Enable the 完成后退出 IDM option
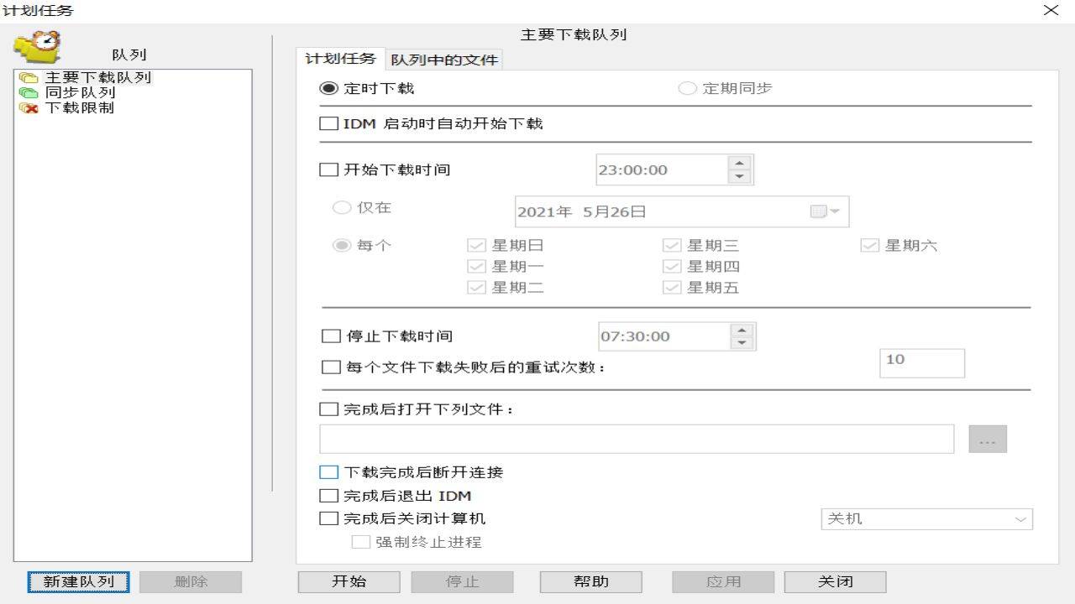This screenshot has width=1075, height=604. pyautogui.click(x=328, y=496)
